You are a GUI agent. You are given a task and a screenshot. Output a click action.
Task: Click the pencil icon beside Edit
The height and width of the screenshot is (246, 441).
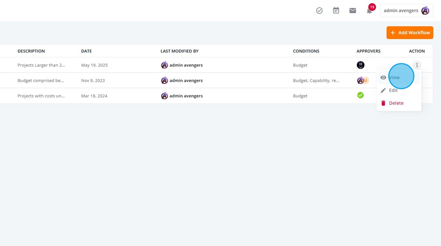(x=383, y=90)
